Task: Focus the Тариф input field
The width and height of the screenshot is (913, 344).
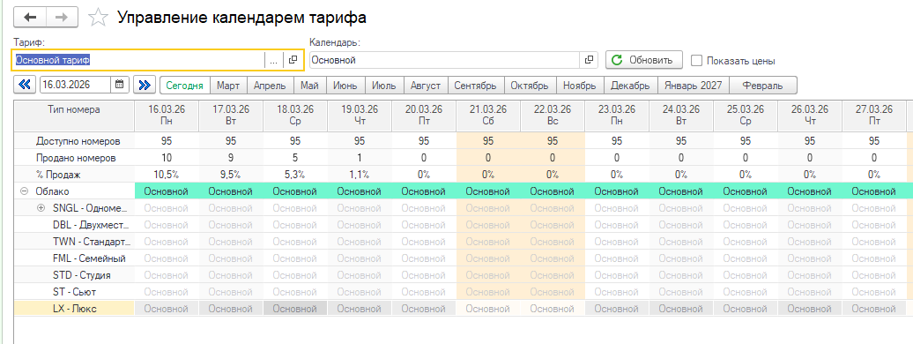Action: tap(138, 60)
